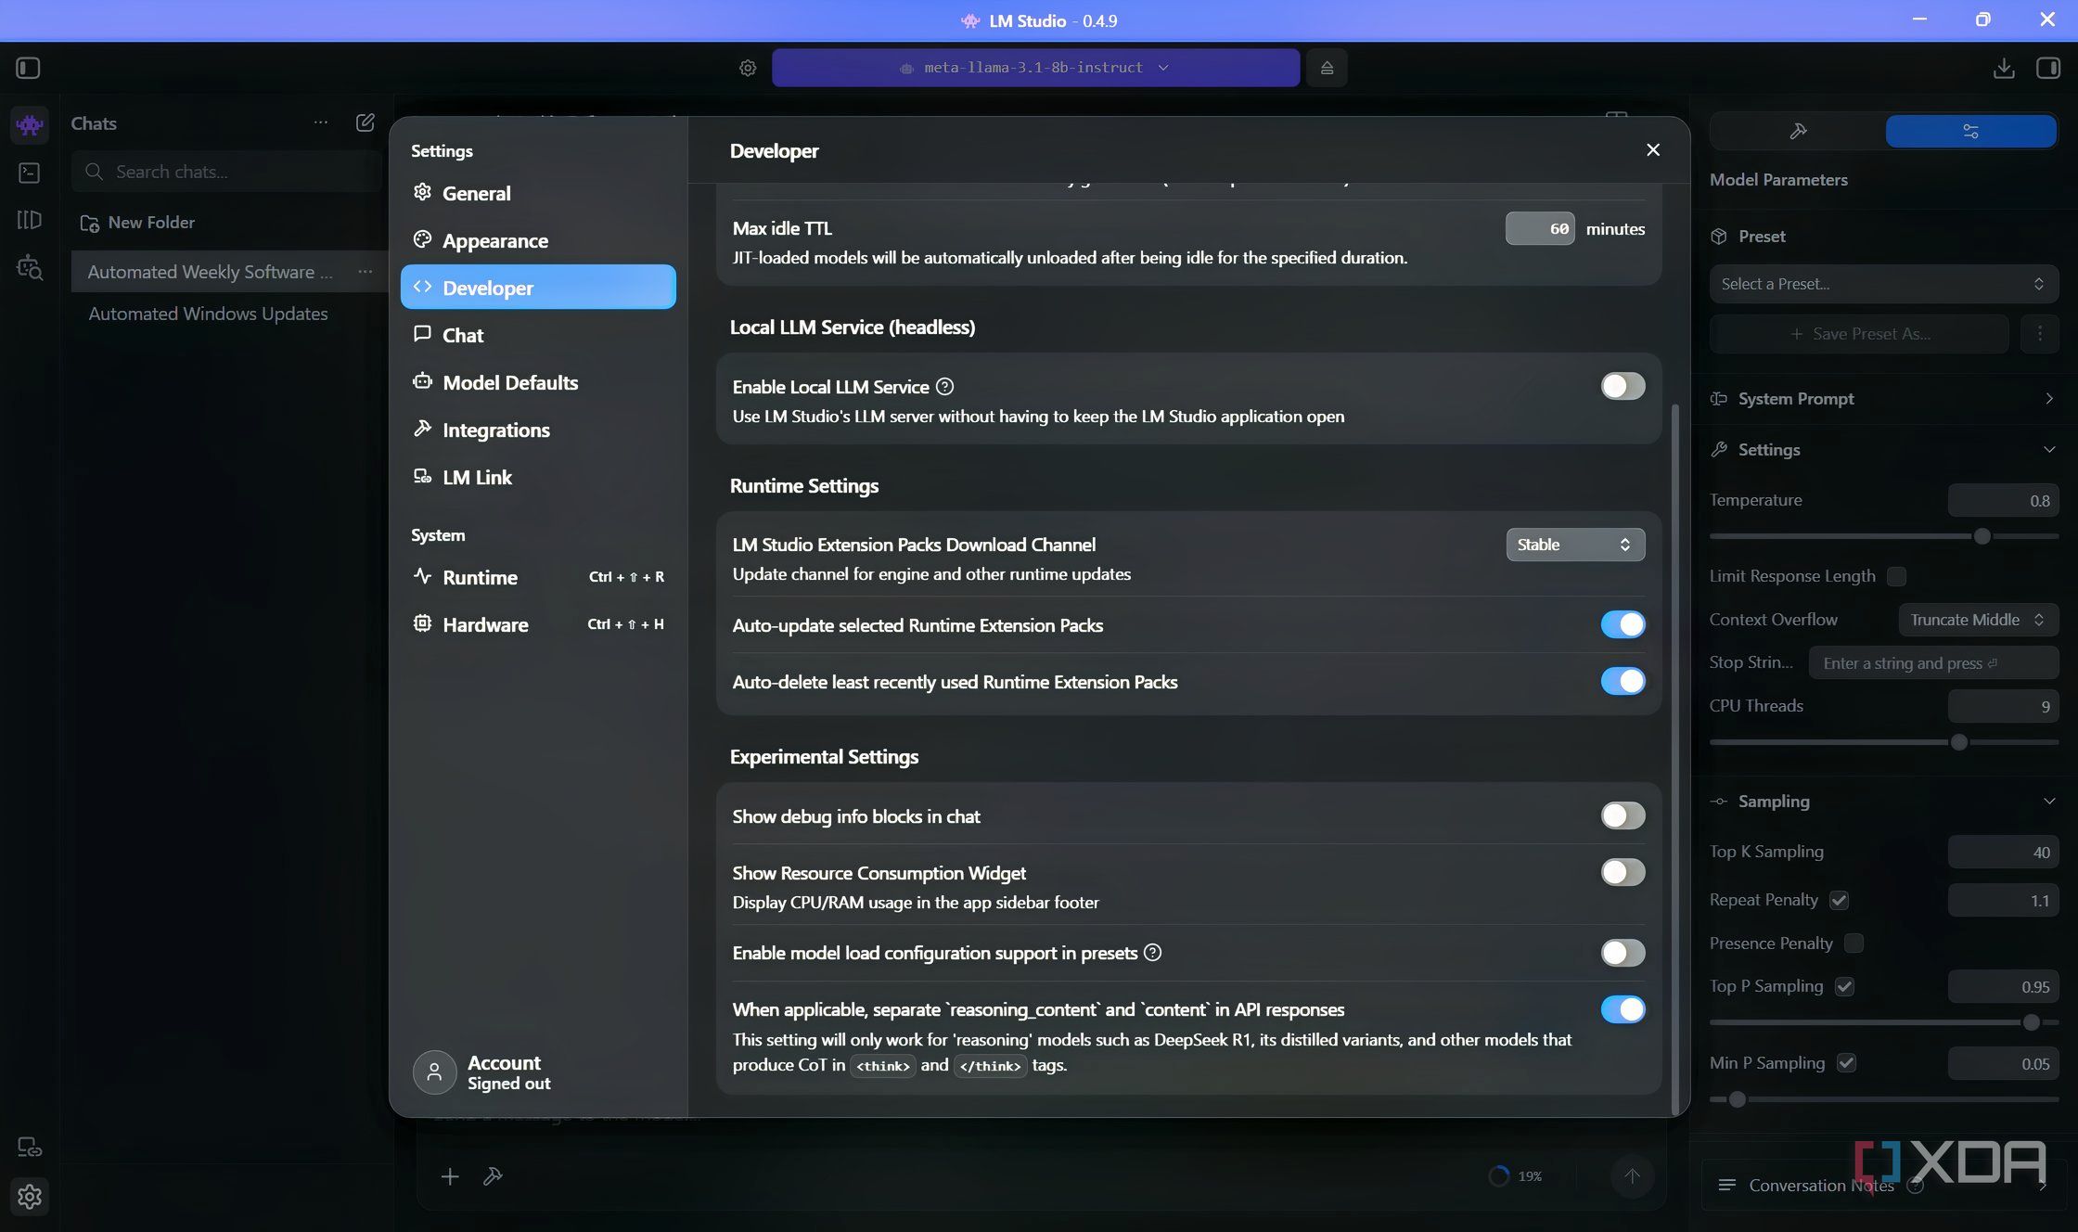
Task: Toggle the left sidebar panel icon
Action: [28, 68]
